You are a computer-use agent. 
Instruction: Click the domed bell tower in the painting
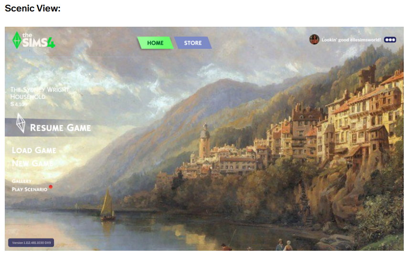(204, 141)
